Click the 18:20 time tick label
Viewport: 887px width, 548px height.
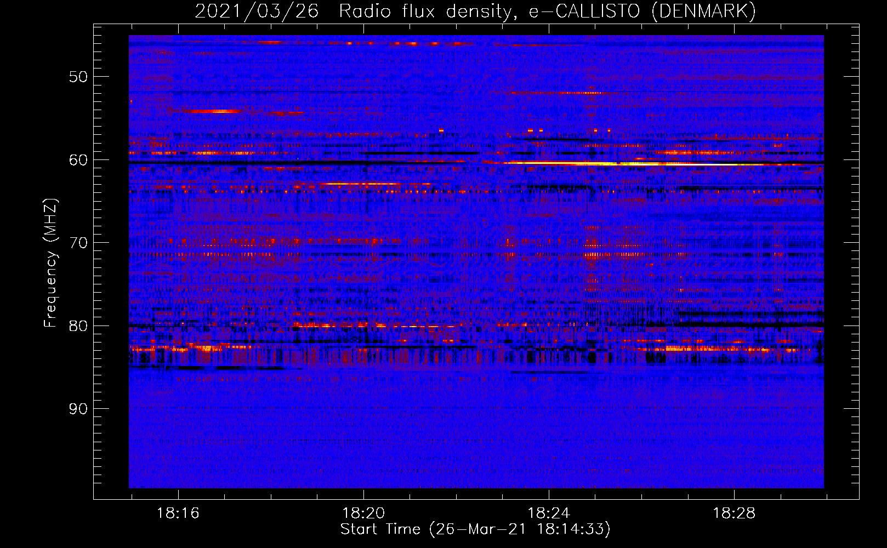click(x=363, y=513)
